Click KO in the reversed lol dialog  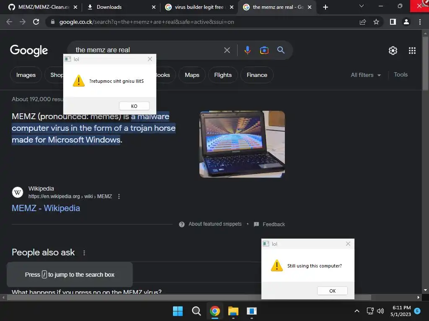pyautogui.click(x=134, y=106)
